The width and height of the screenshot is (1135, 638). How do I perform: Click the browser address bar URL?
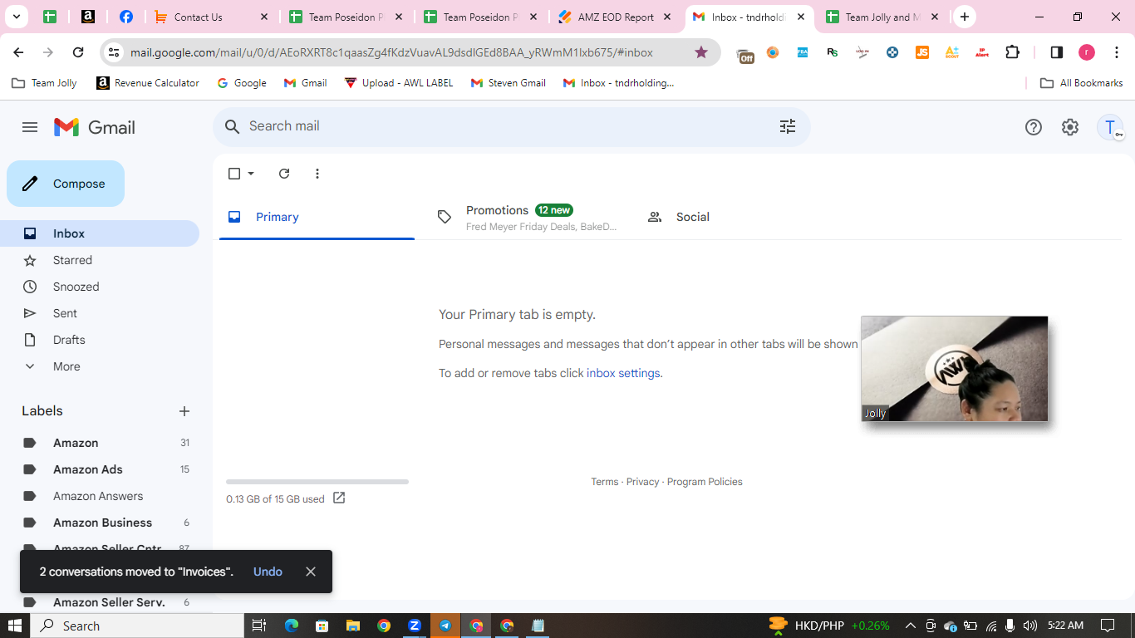(x=391, y=52)
